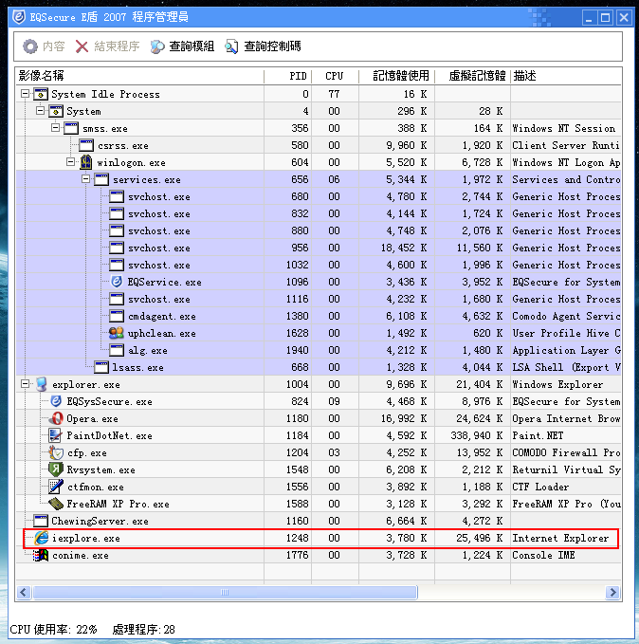
Task: Select the EQService.exe shield icon
Action: coord(117,282)
